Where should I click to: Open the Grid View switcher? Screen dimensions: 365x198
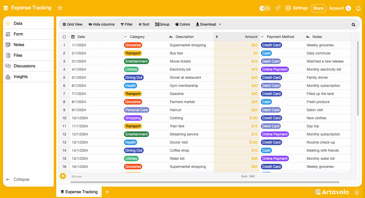(x=72, y=24)
